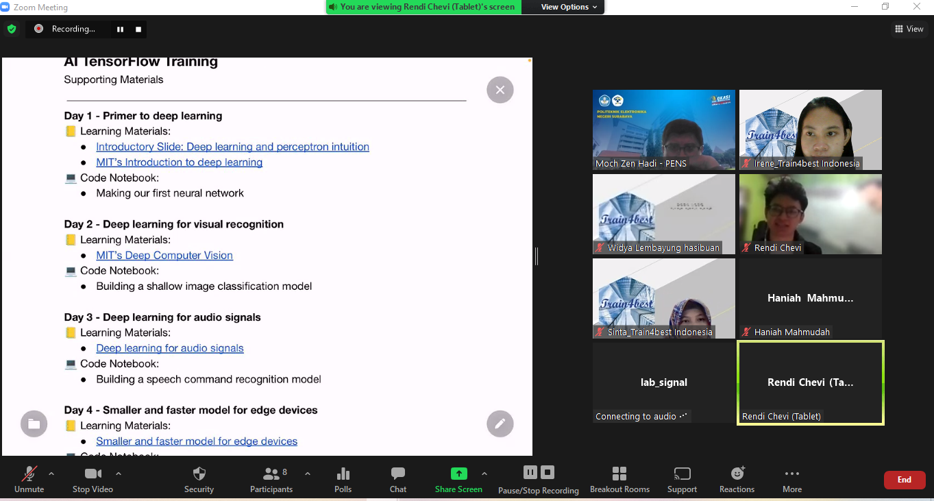Pause recording in the bottom toolbar
Screen dimensions: 934x501
click(x=530, y=472)
